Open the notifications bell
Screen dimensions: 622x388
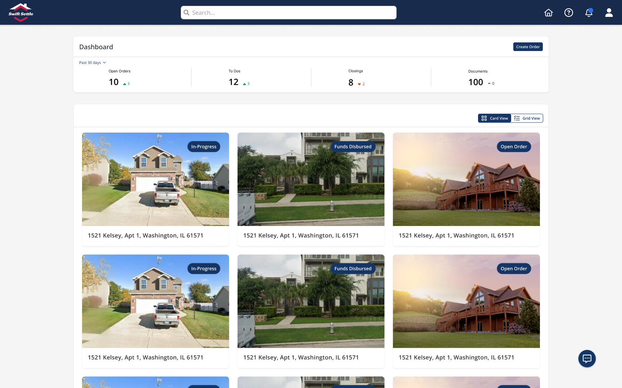[589, 13]
